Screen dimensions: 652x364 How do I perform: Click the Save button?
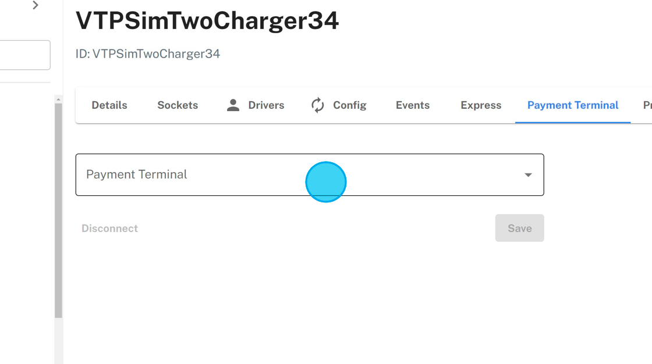point(519,229)
